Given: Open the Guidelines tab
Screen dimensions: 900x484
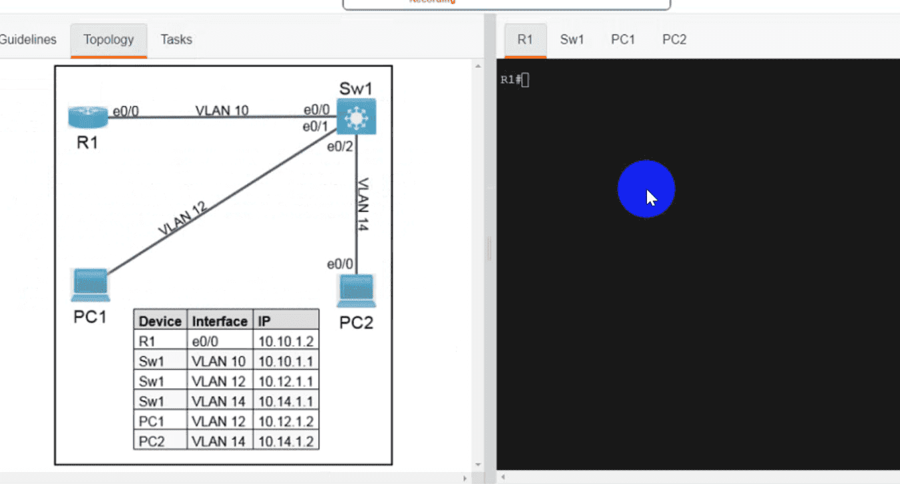Looking at the screenshot, I should click(x=28, y=39).
